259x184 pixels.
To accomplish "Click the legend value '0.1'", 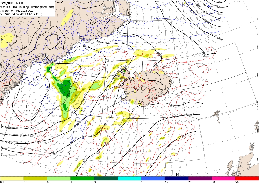I will [x=2, y=182].
